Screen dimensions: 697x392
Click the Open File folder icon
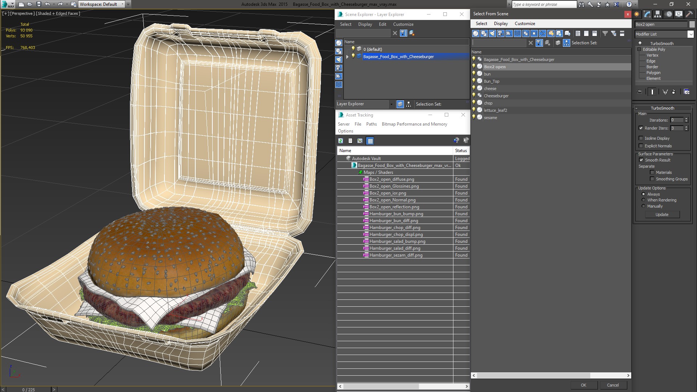pyautogui.click(x=30, y=4)
